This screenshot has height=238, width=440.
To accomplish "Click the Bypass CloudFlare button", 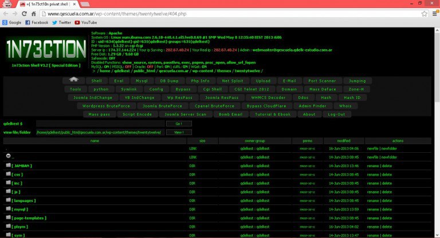I will tap(266, 106).
